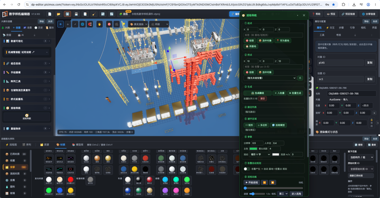Activate the hand pan tool
Viewport: 380px width, 198px height.
(99, 24)
